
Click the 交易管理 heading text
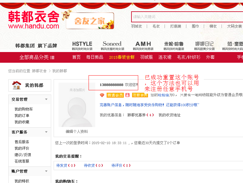[x=19, y=99]
